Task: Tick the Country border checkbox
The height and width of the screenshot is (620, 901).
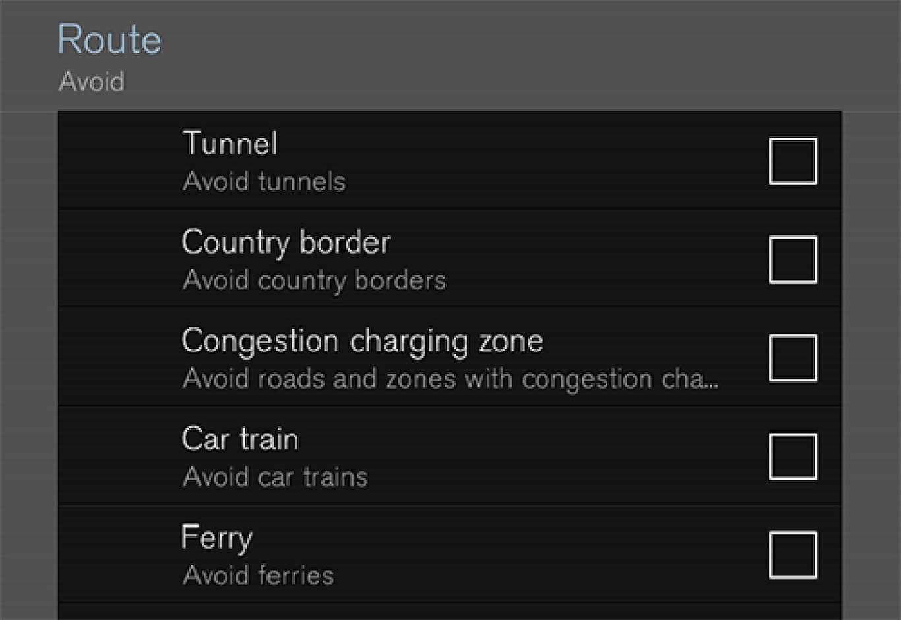Action: [x=792, y=260]
